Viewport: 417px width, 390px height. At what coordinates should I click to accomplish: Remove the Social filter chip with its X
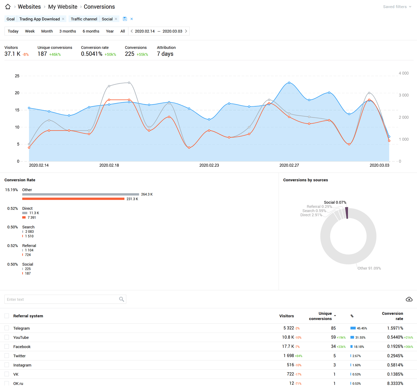[116, 19]
